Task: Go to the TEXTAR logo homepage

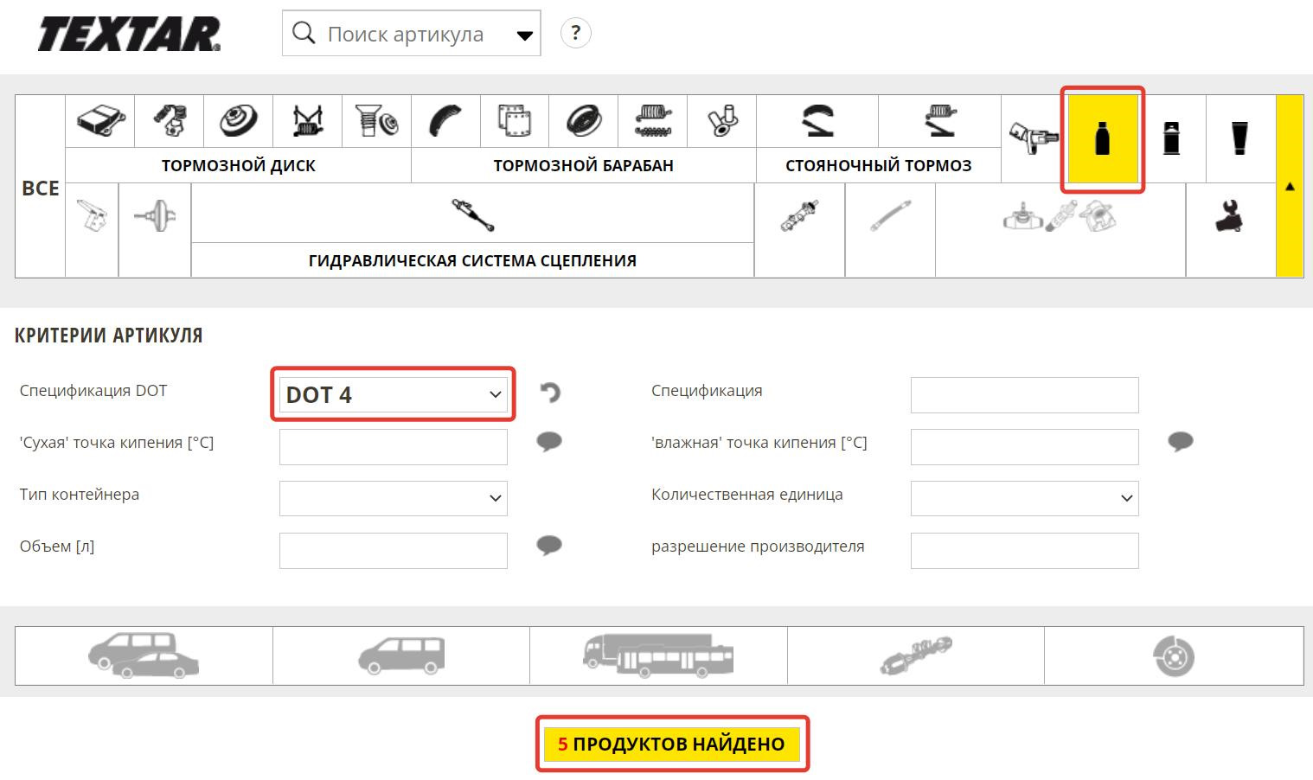Action: (129, 35)
